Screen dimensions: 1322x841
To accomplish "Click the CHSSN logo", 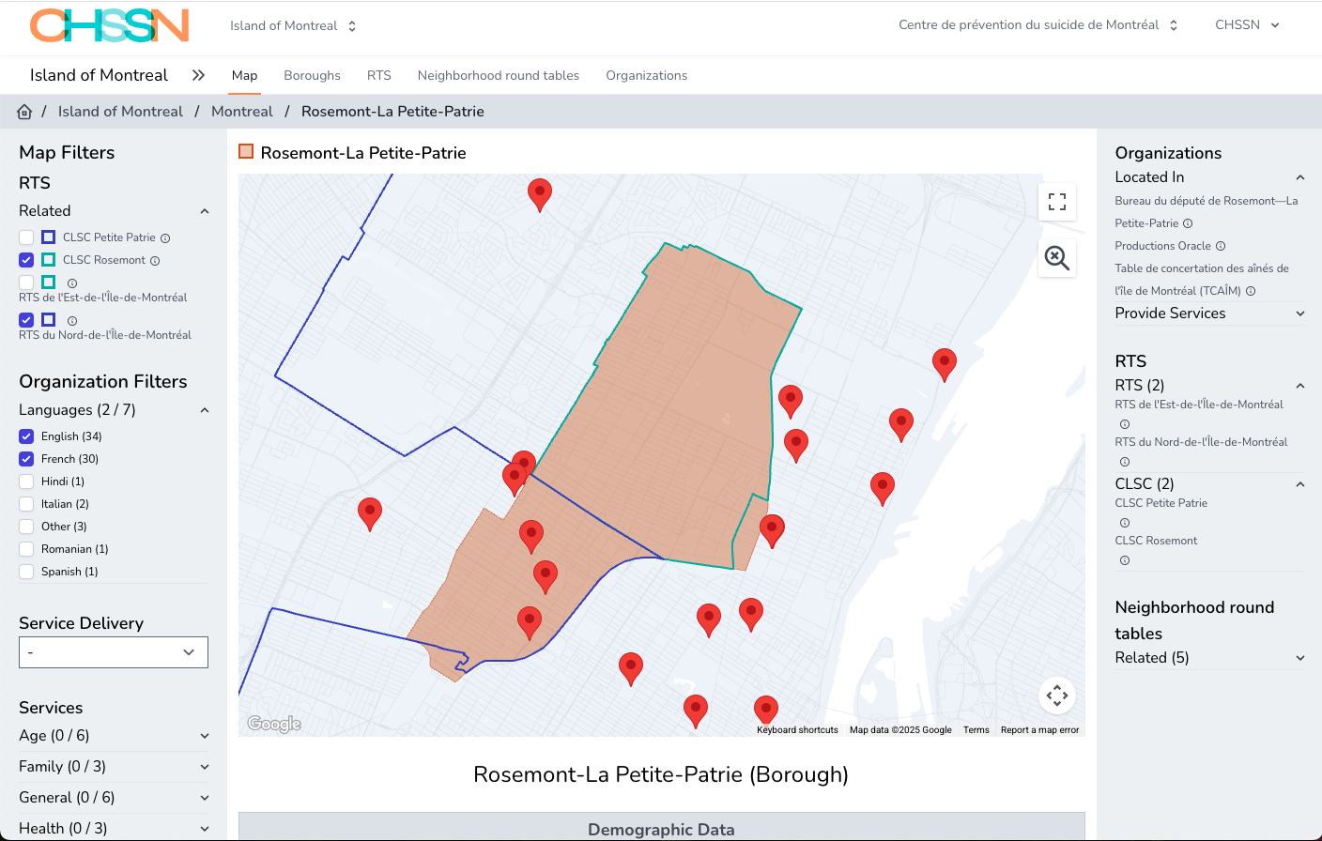I will coord(110,26).
